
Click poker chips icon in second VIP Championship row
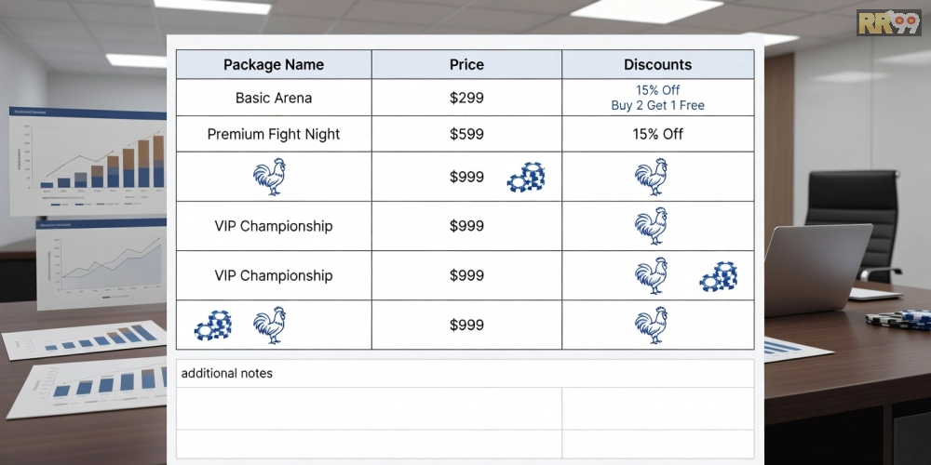click(719, 276)
